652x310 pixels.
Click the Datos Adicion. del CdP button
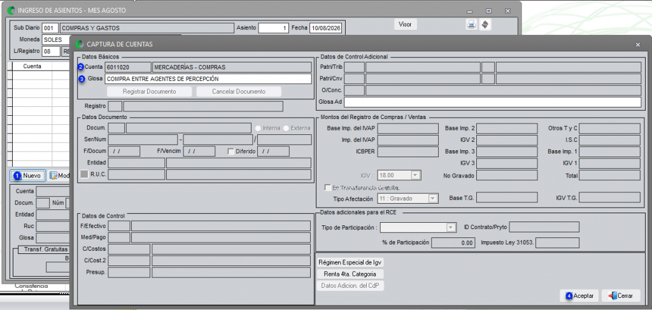(350, 286)
